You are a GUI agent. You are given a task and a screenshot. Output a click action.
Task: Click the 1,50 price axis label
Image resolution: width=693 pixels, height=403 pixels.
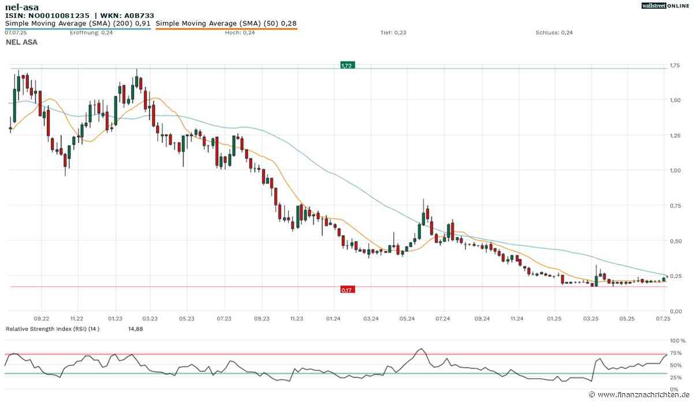[676, 100]
